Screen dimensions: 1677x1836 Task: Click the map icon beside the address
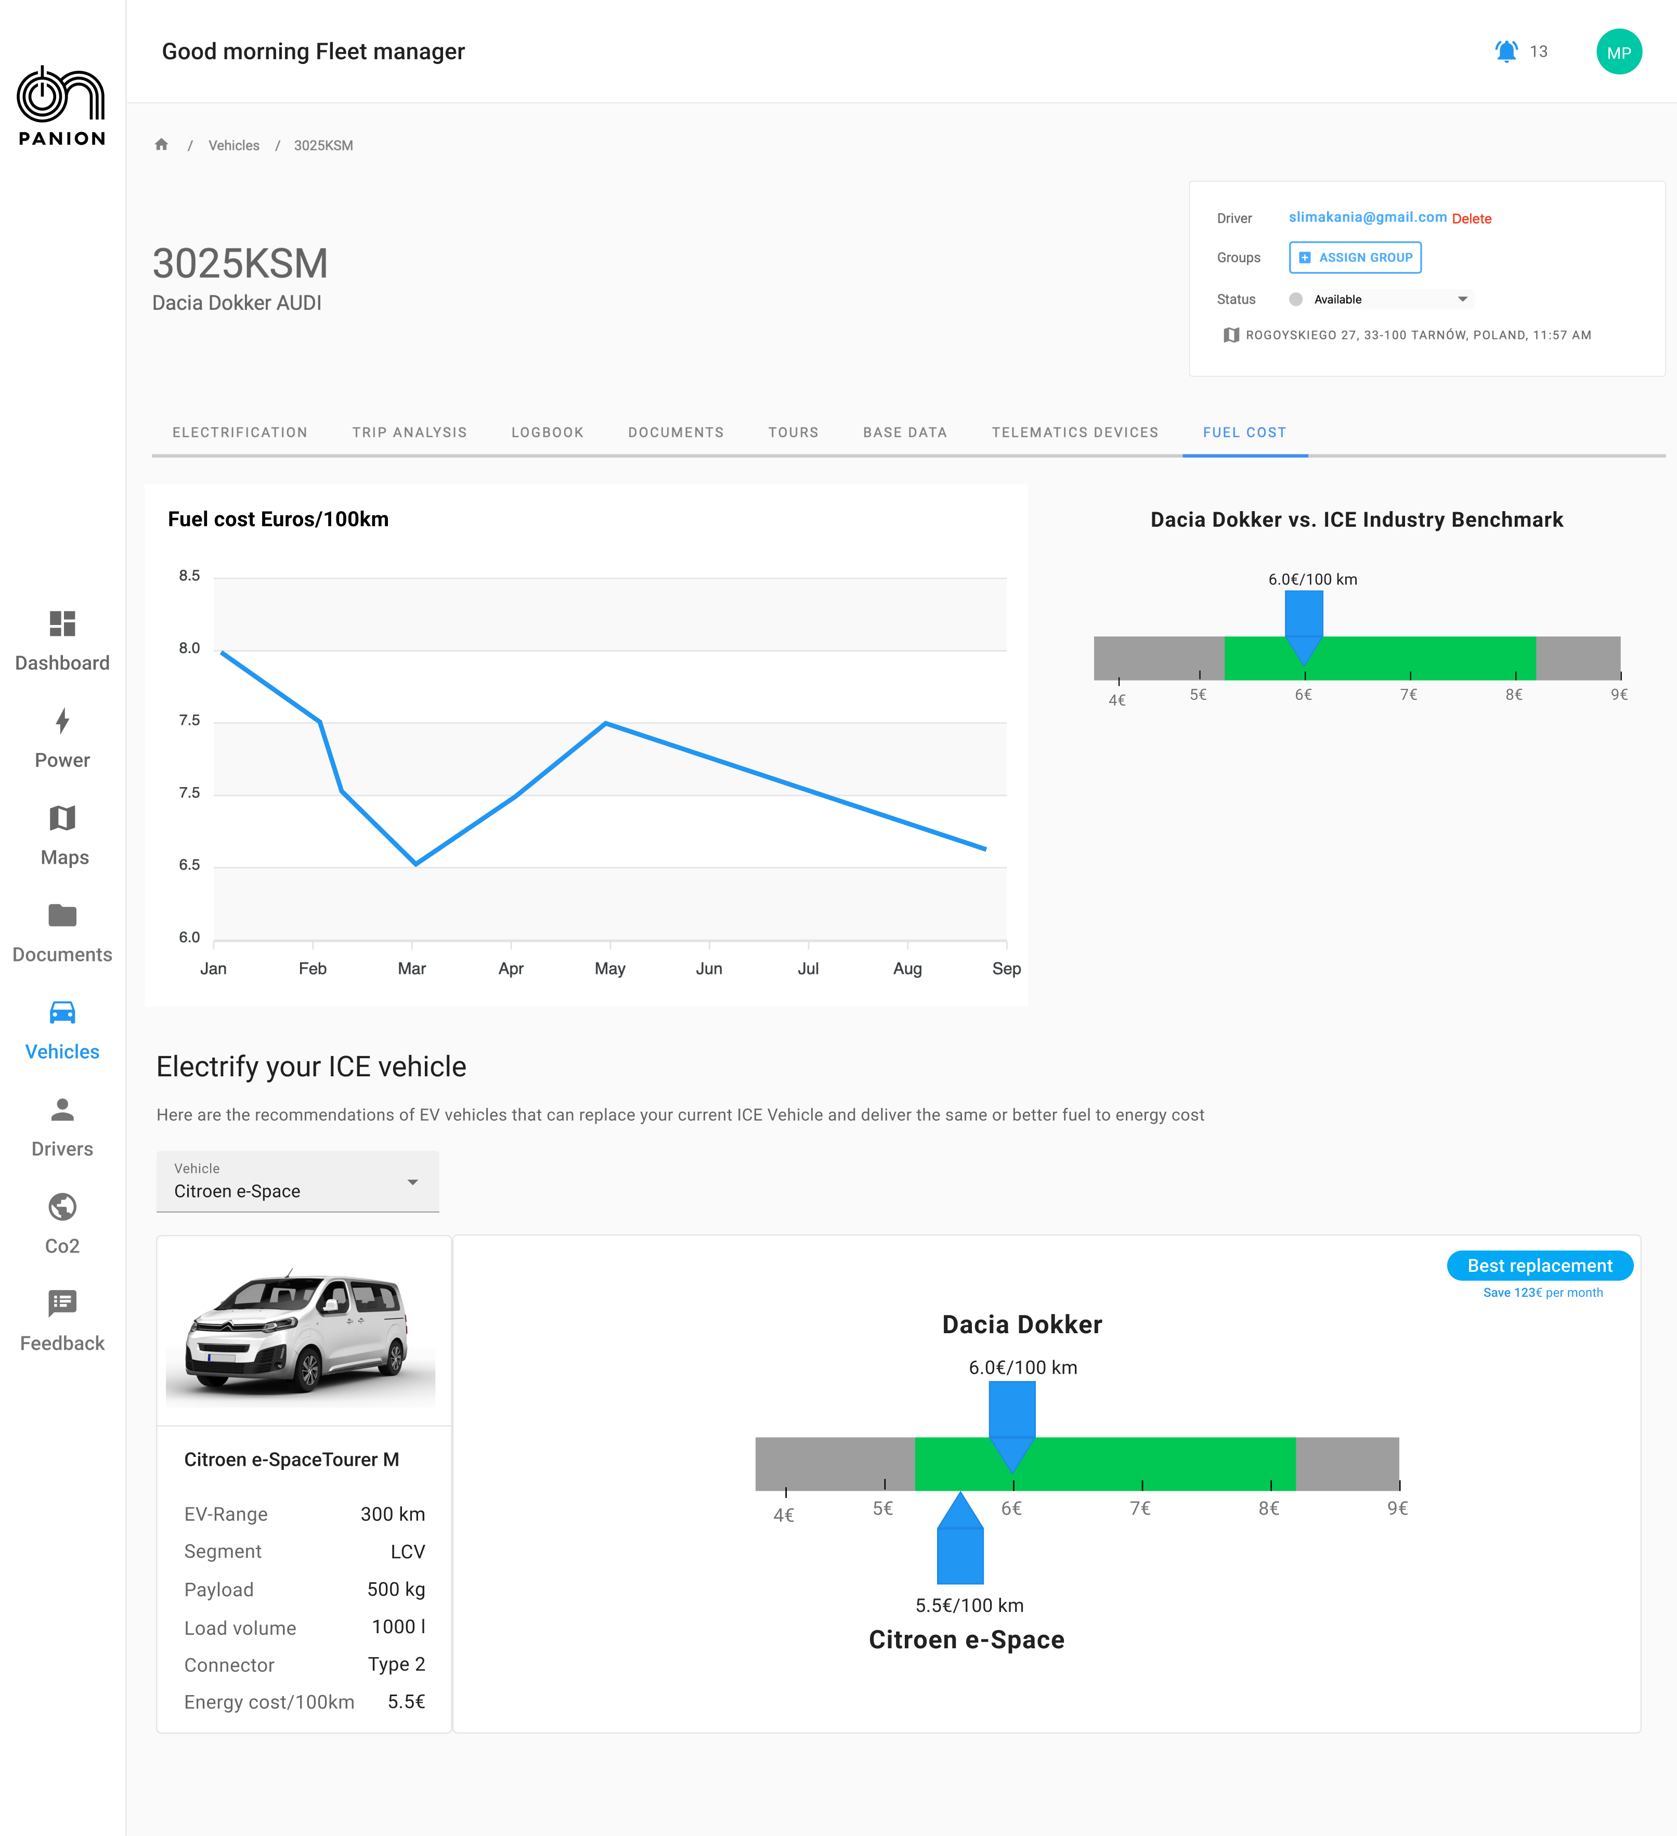1231,335
